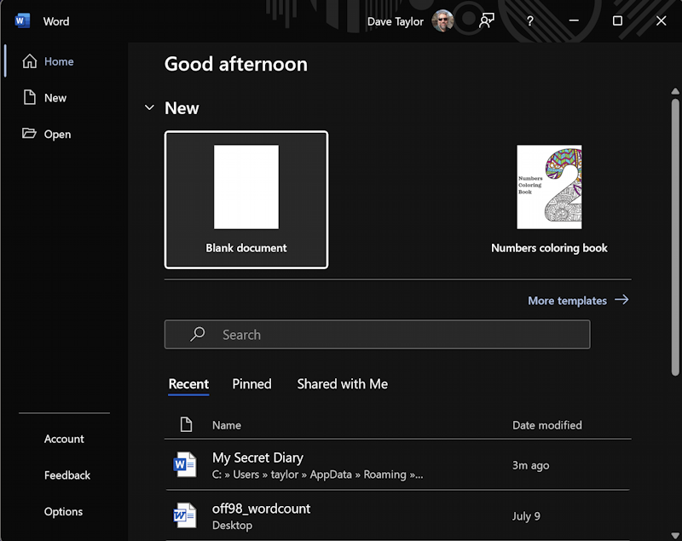Click the feedback person icon in the title bar
This screenshot has height=541, width=682.
click(x=487, y=20)
